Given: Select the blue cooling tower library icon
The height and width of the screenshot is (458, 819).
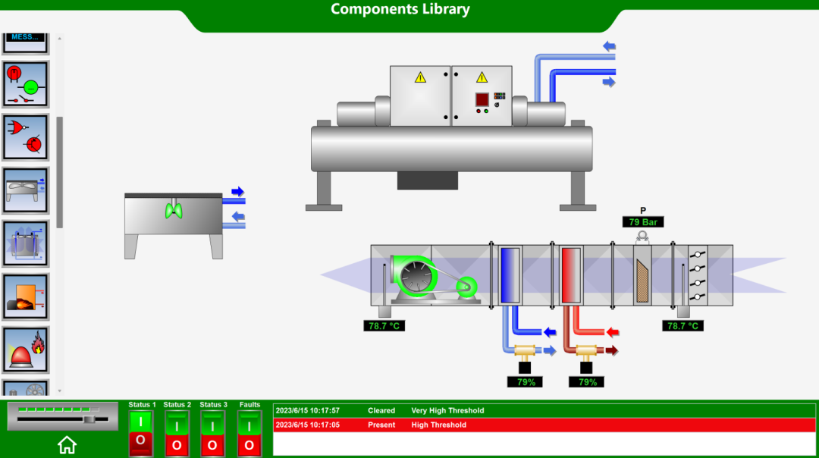Looking at the screenshot, I should tap(25, 243).
